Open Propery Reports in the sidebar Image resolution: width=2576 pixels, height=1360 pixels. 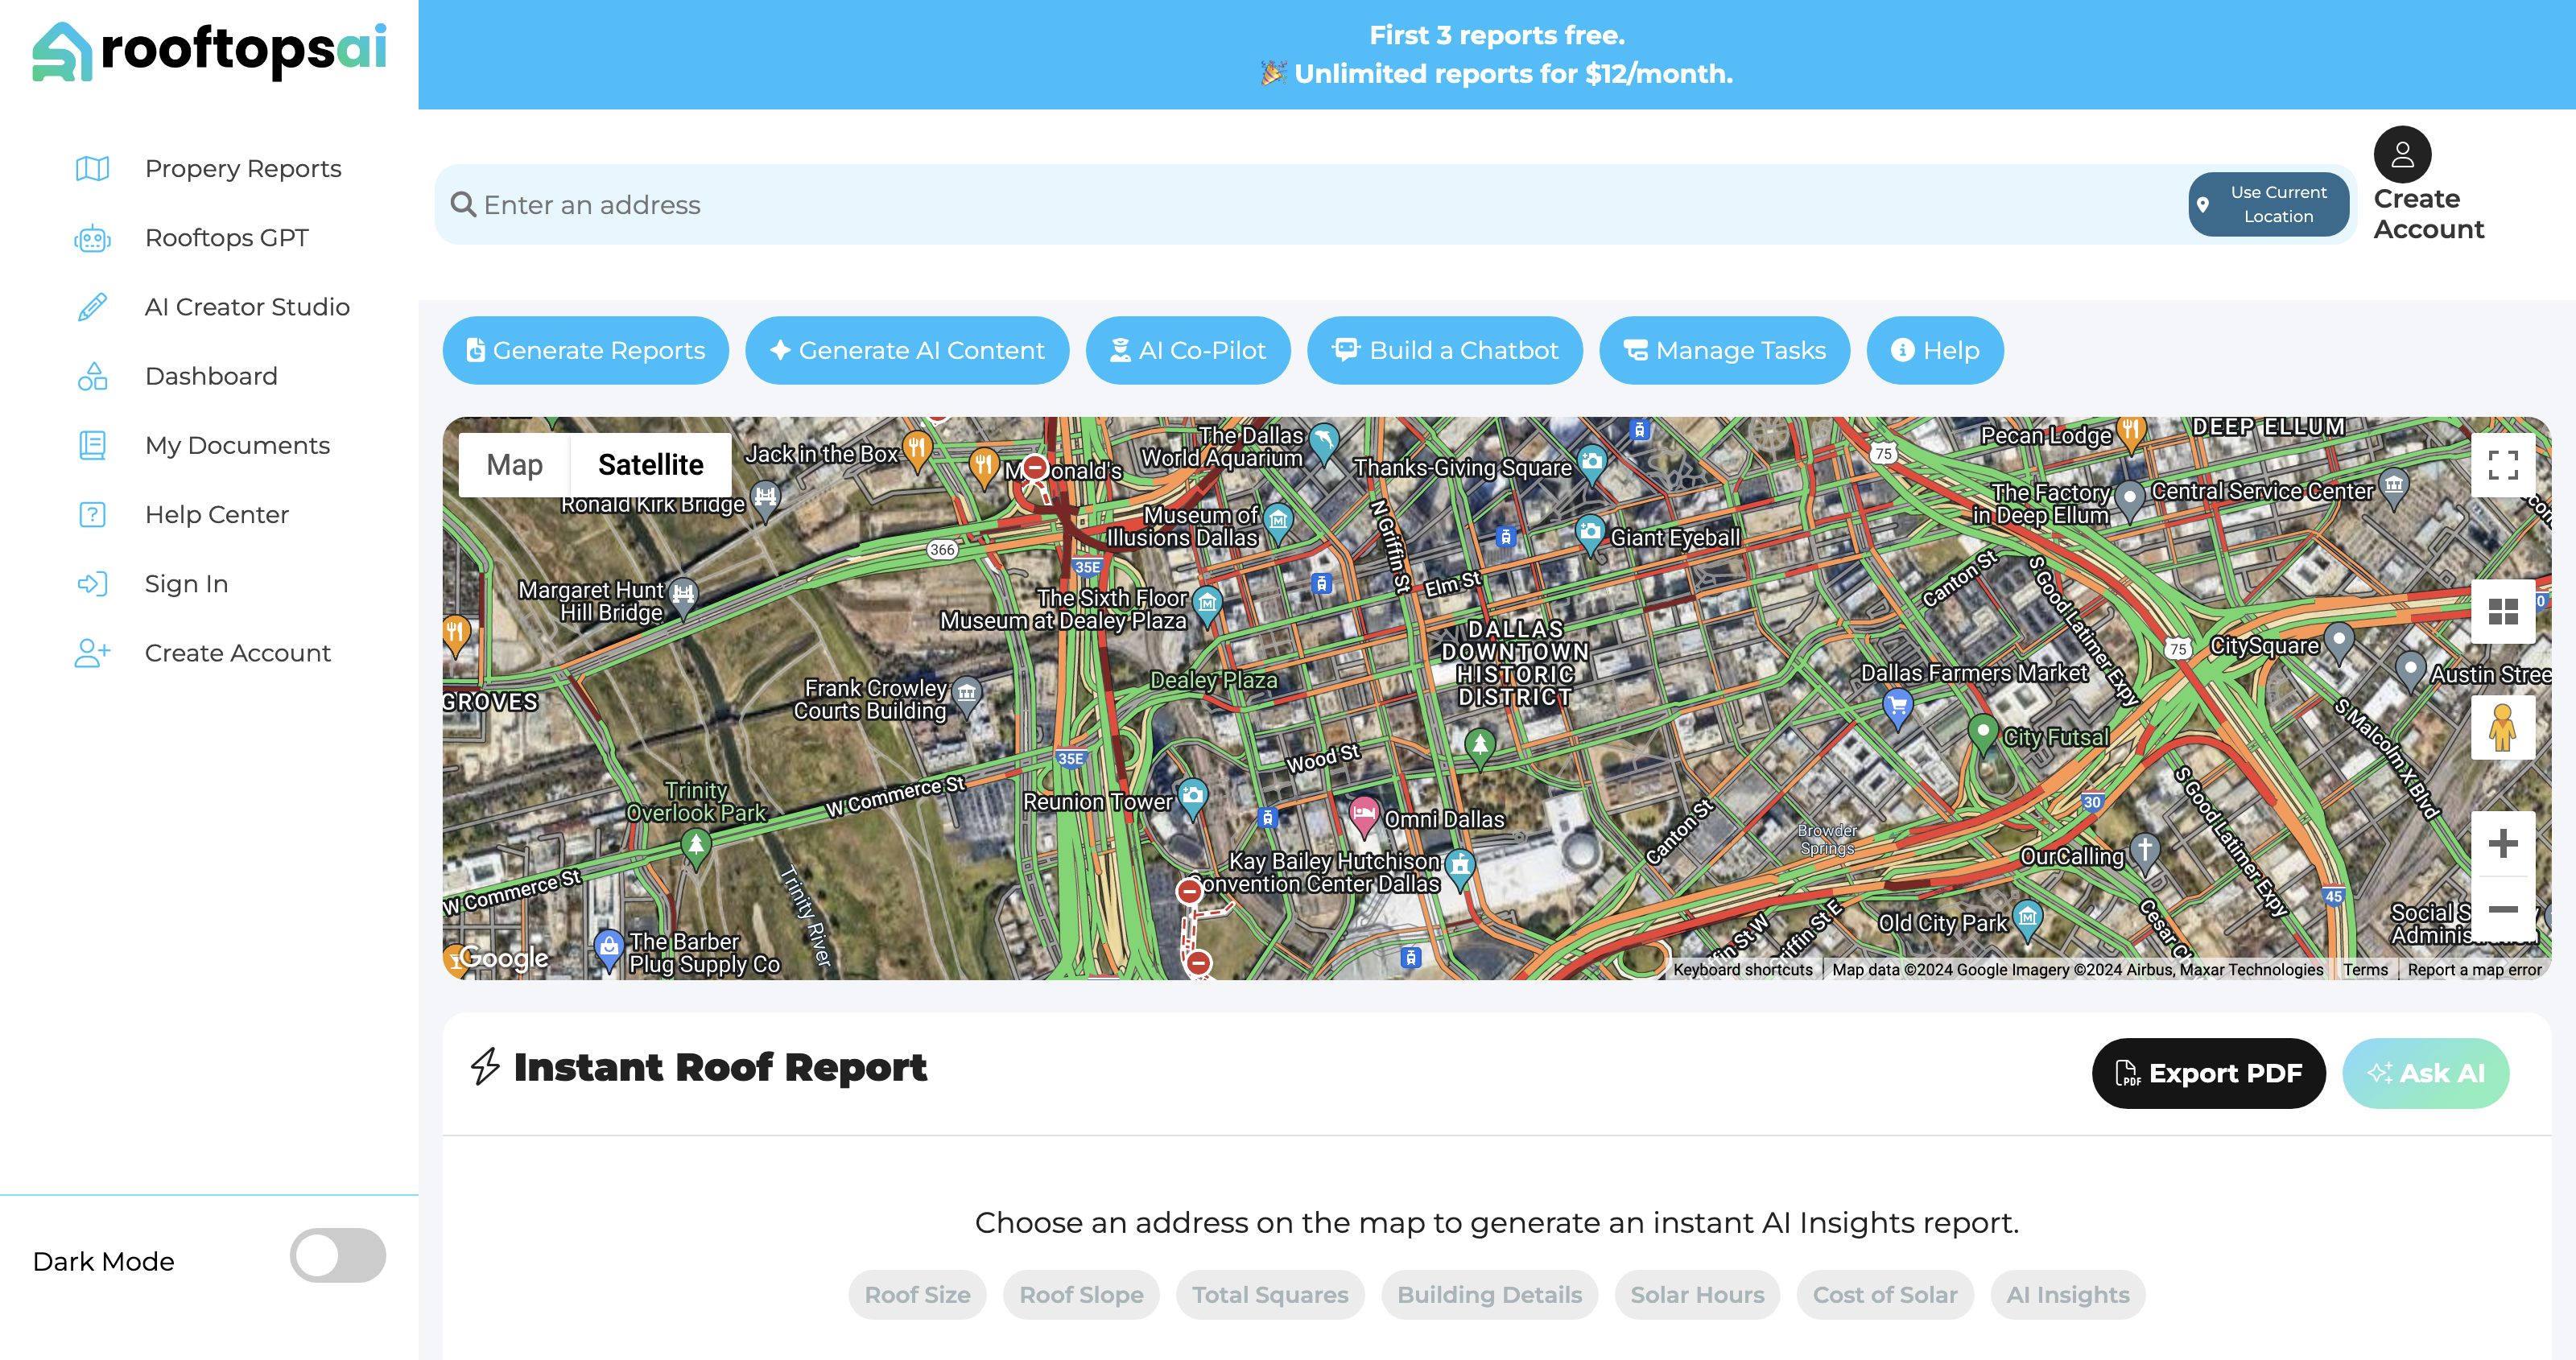(243, 168)
